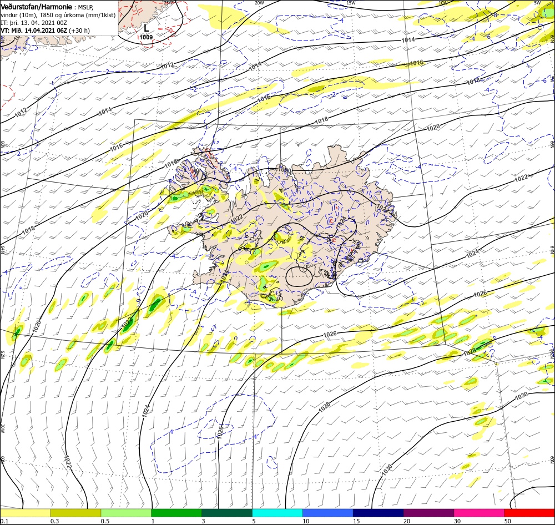Click the 1009 low pressure value
The width and height of the screenshot is (555, 525).
pos(146,37)
